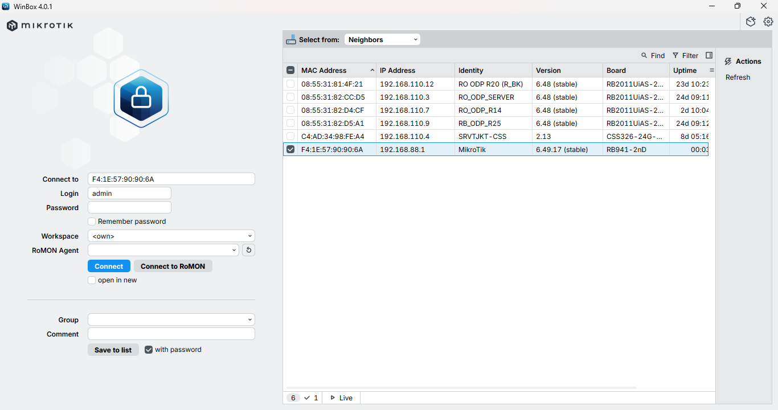
Task: Click the cube icon beside settings gear
Action: [751, 22]
